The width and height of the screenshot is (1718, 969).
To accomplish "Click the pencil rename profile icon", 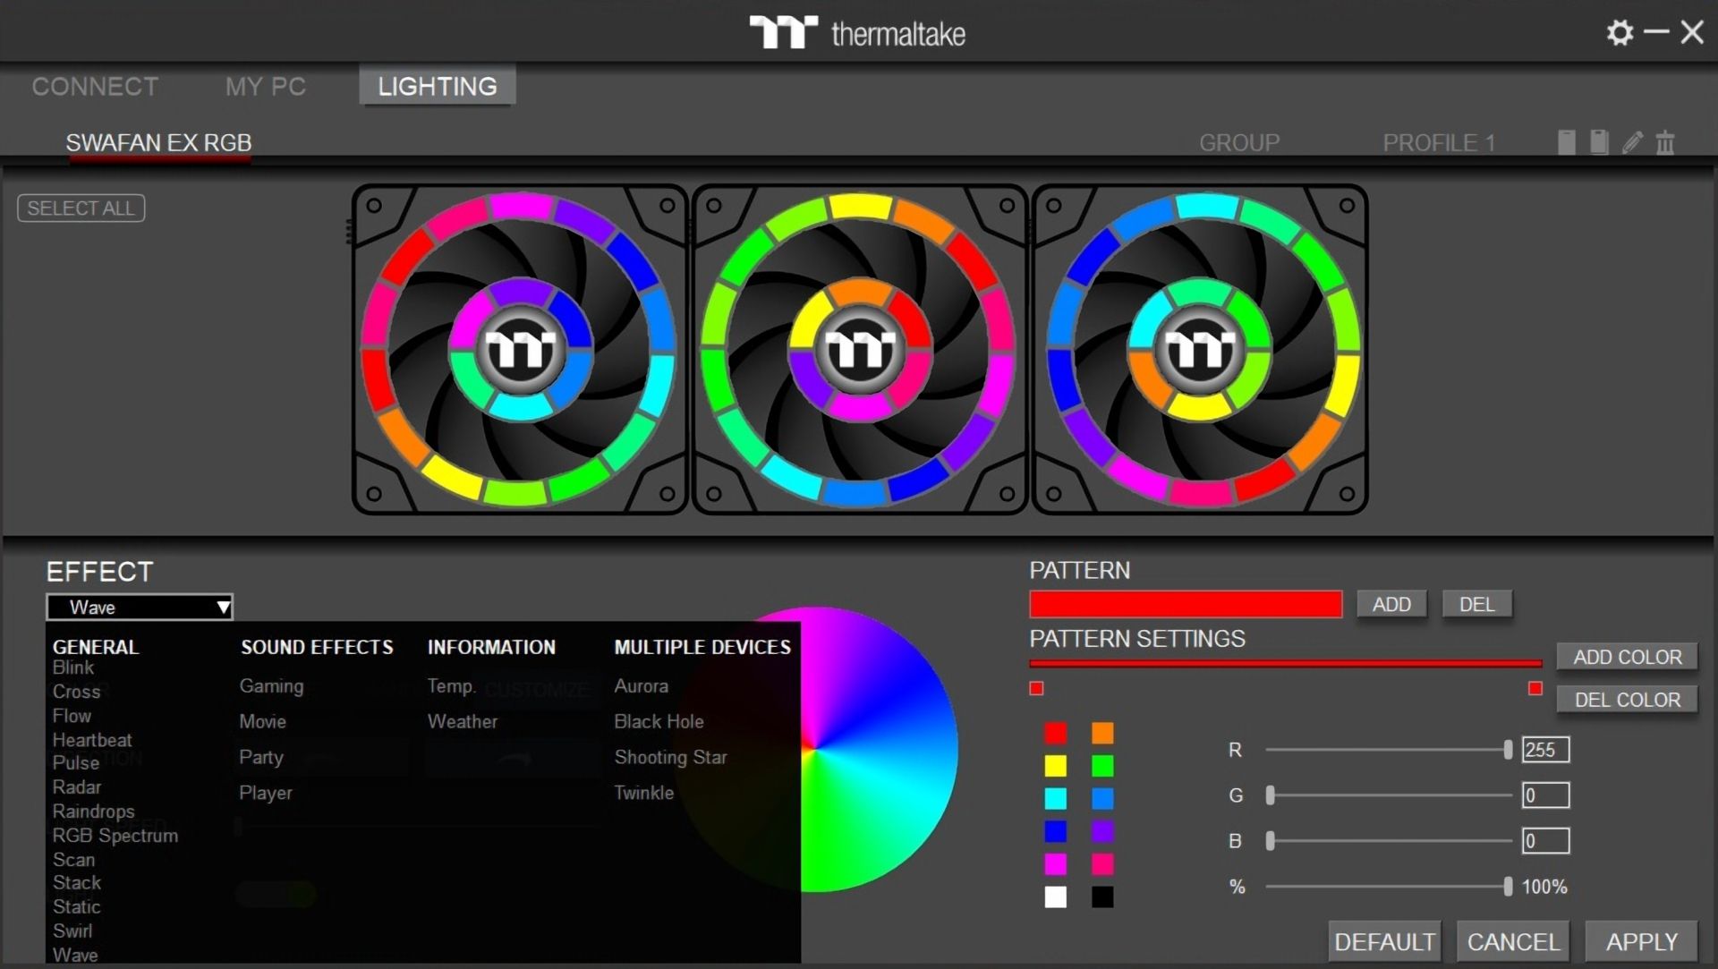I will pos(1632,142).
